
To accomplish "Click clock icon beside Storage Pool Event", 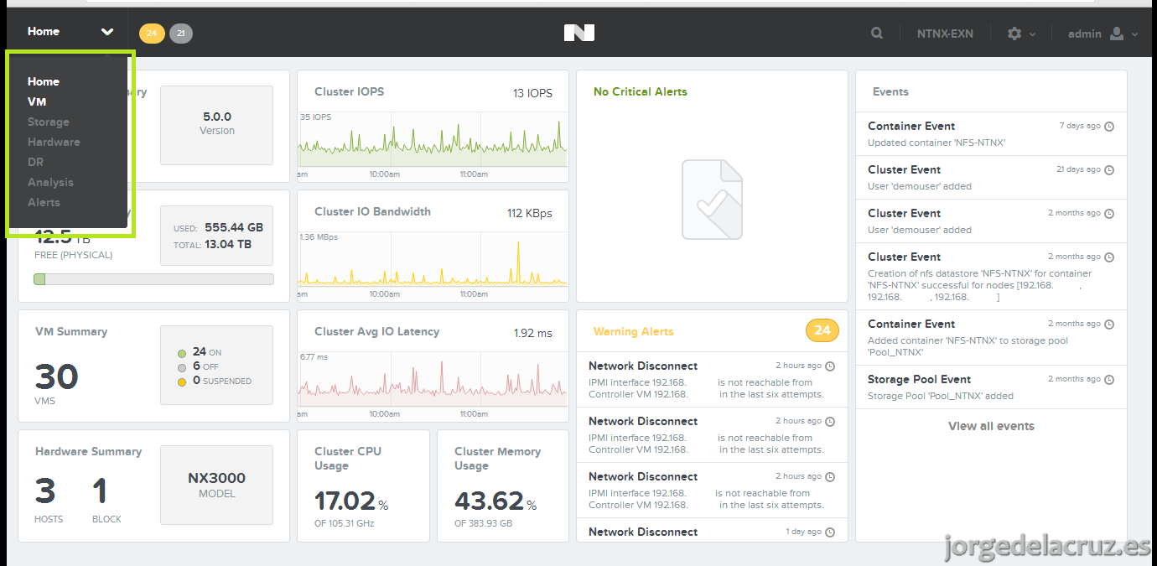I will [1109, 380].
